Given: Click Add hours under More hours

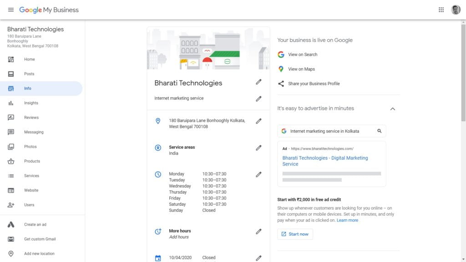Looking at the screenshot, I should [178, 237].
